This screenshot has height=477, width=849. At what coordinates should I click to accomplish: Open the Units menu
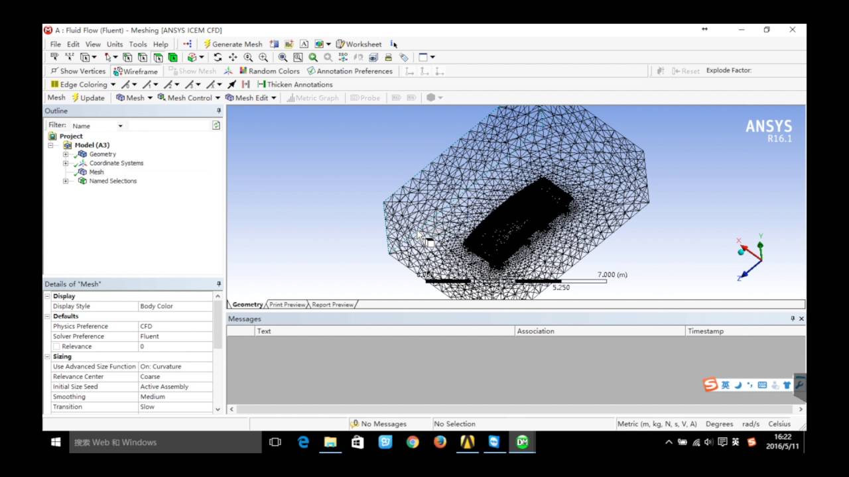pos(115,44)
